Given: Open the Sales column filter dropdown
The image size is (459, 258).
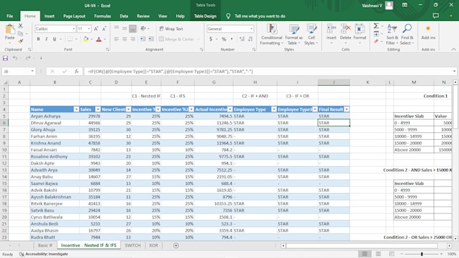Looking at the screenshot, I should 98,109.
